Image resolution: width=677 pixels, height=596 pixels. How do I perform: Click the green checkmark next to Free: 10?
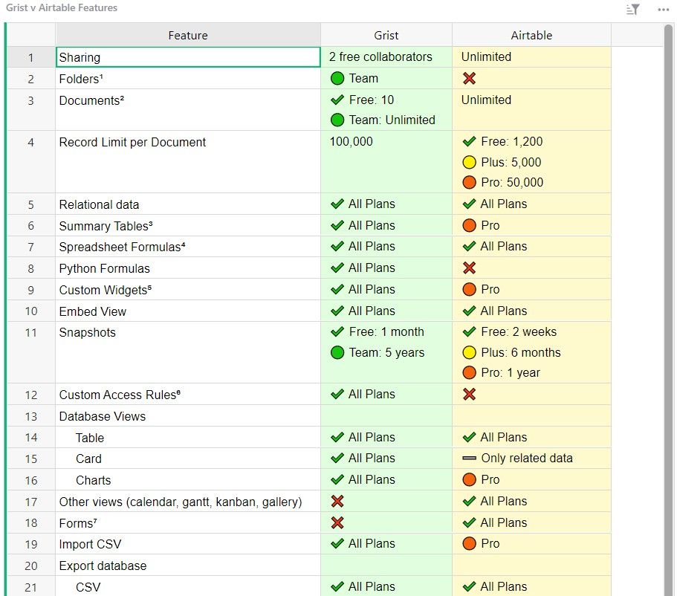(337, 100)
